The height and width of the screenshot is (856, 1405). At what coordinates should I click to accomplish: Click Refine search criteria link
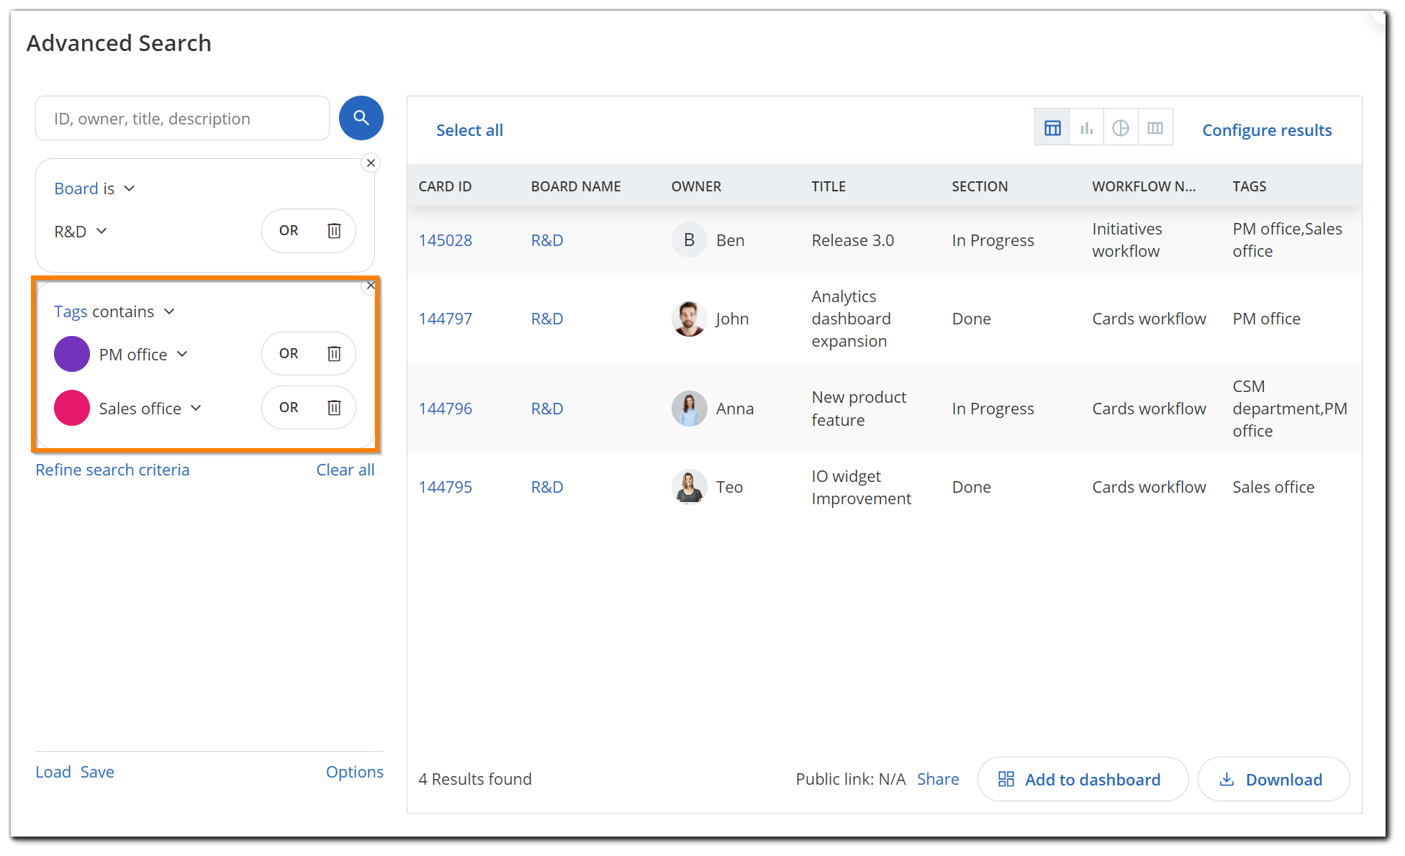click(112, 470)
